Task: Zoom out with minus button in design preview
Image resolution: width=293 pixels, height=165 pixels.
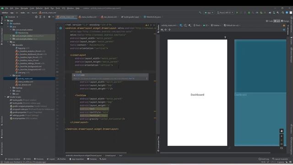Action: point(282,140)
